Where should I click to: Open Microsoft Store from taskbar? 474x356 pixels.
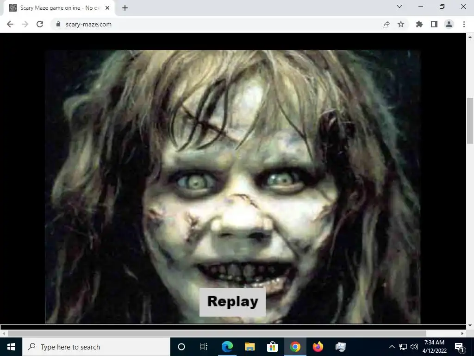coord(272,347)
